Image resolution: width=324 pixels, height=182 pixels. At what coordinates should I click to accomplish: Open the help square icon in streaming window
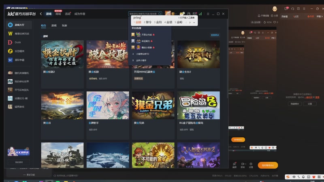point(298,8)
